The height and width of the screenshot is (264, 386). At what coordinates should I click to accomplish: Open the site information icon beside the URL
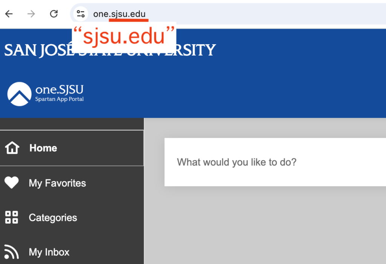(81, 14)
